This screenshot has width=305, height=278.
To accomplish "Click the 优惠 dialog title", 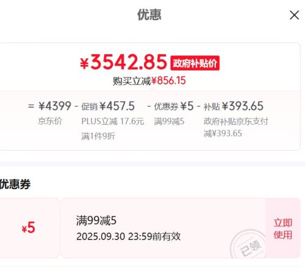I will point(149,15).
